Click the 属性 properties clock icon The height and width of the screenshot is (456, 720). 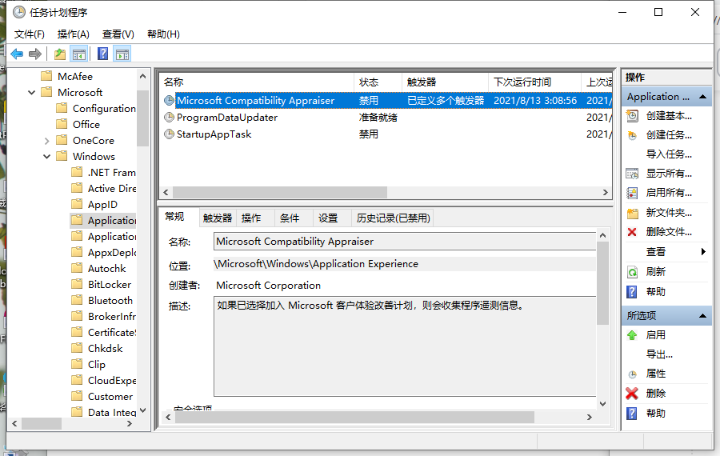632,374
